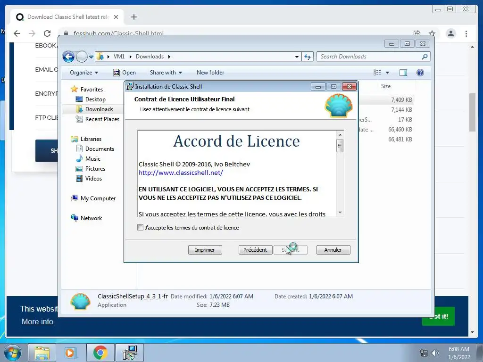
Task: Click the search magnifier icon in Explorer
Action: coord(425,57)
